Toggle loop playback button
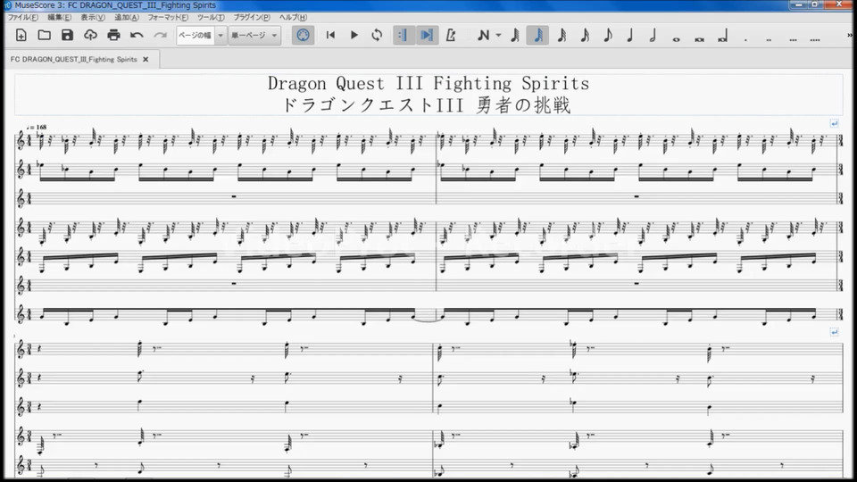Viewport: 857px width, 482px height. tap(377, 36)
